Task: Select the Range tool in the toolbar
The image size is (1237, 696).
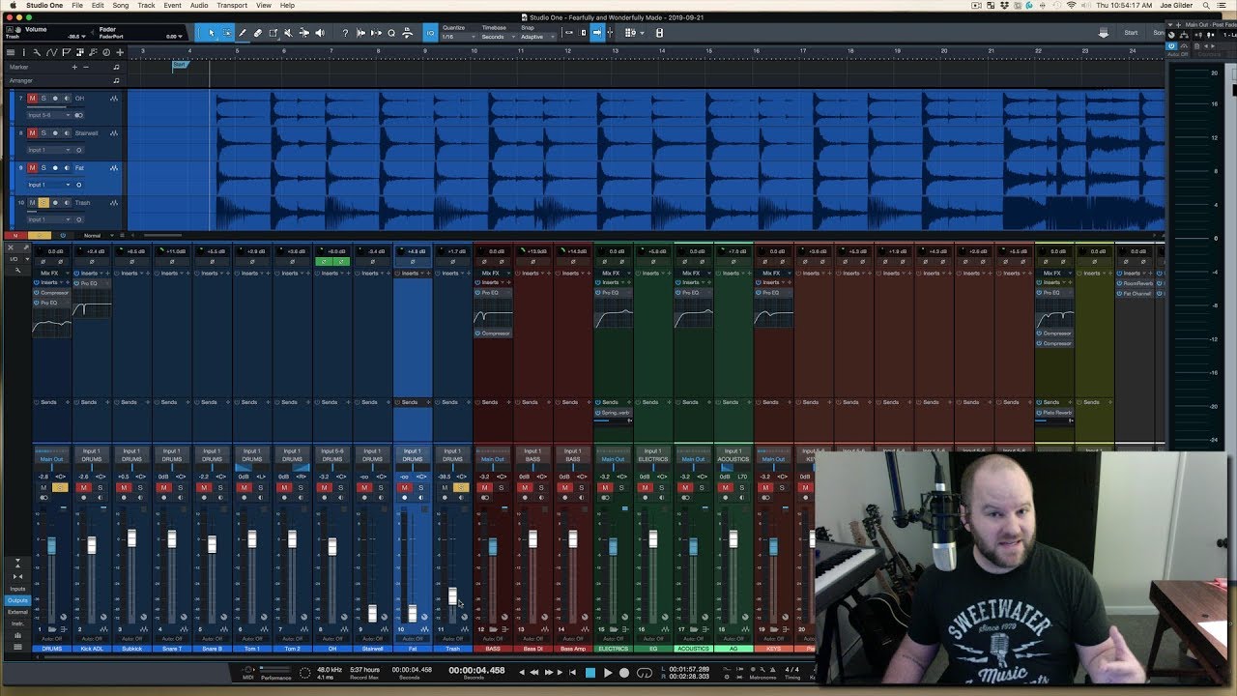Action: point(227,33)
